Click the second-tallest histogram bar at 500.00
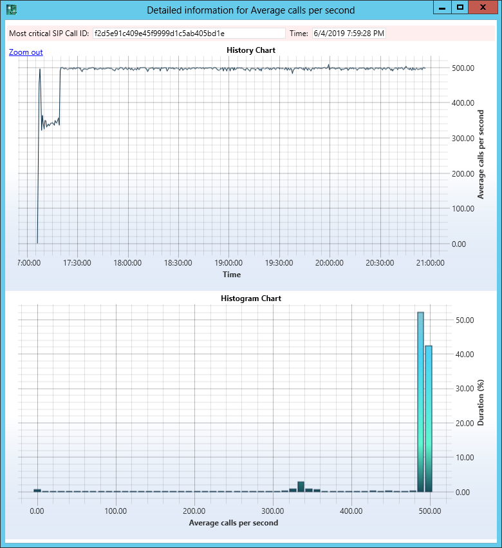The height and width of the screenshot is (548, 502). (x=429, y=418)
